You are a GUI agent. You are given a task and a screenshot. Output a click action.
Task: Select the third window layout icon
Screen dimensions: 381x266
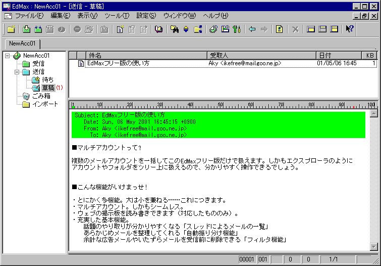click(x=335, y=29)
